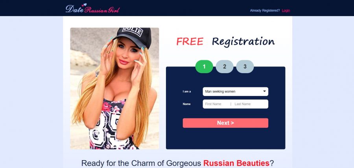Click the dropdown arrow in 'I am a' field

coord(264,91)
